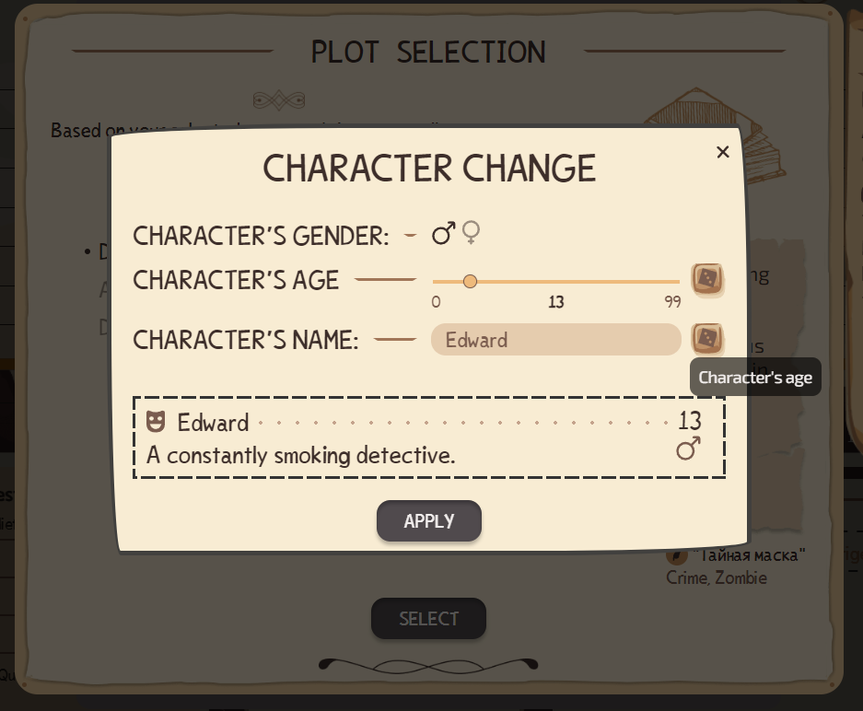The width and height of the screenshot is (863, 711).
Task: Click the Select button under the dialog
Action: 428,619
